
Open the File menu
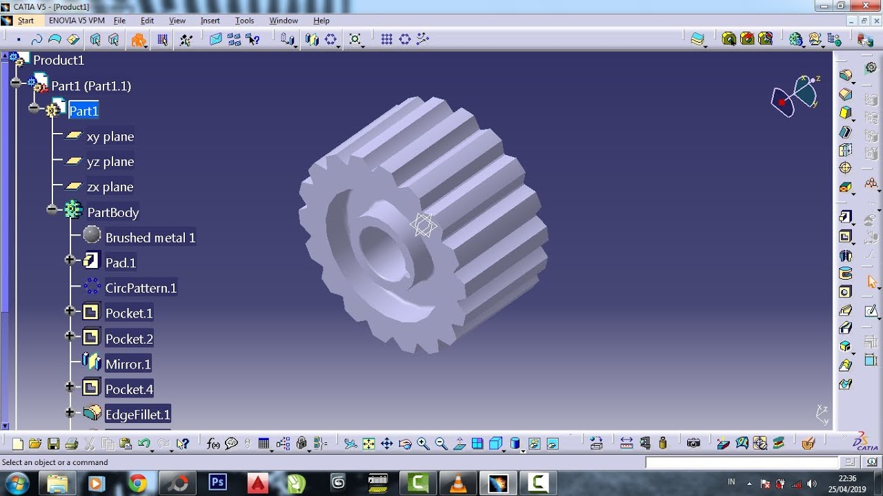click(119, 21)
